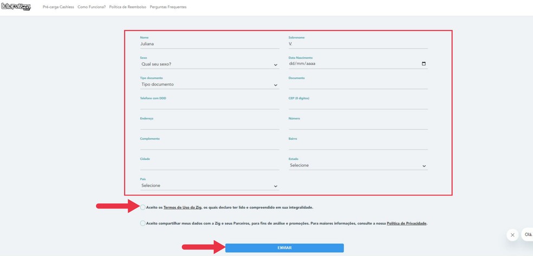533x256 pixels.
Task: Expand the Sexo dropdown
Action: coord(209,64)
